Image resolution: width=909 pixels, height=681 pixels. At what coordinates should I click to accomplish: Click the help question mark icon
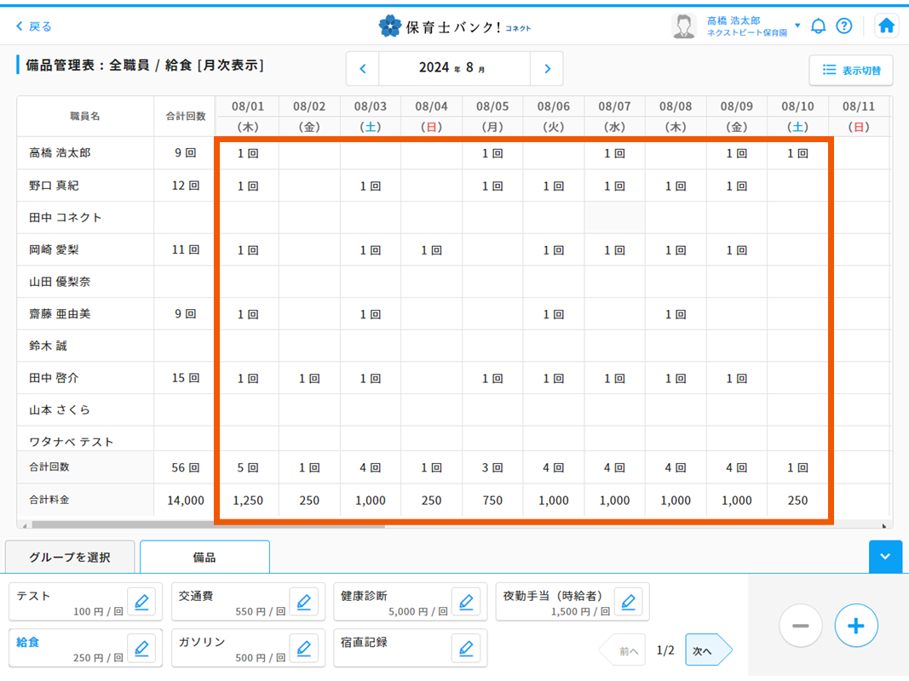tap(844, 26)
